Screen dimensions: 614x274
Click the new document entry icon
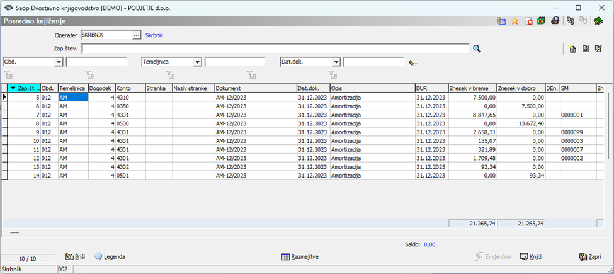[x=572, y=49]
